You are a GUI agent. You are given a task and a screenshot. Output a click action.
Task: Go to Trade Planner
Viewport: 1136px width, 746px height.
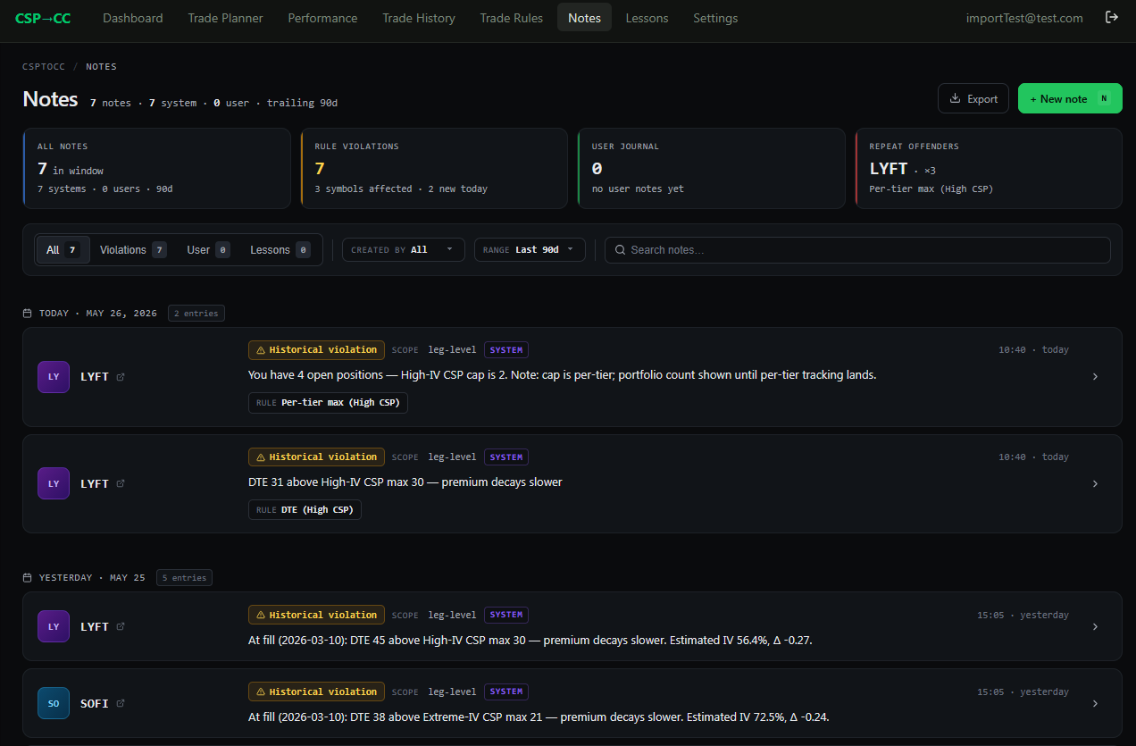pos(225,18)
